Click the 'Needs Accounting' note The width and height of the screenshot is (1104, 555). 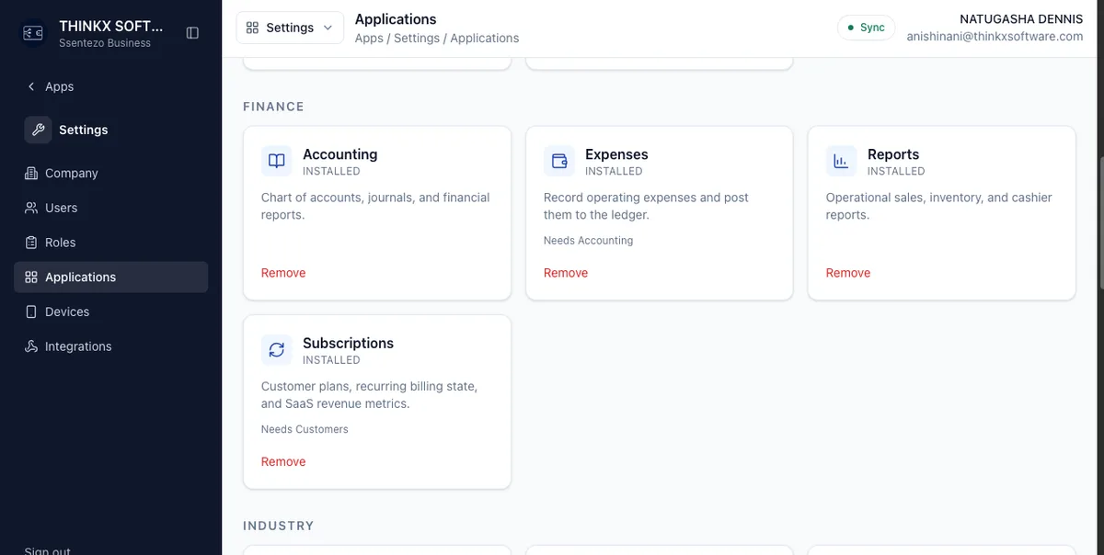pos(589,241)
